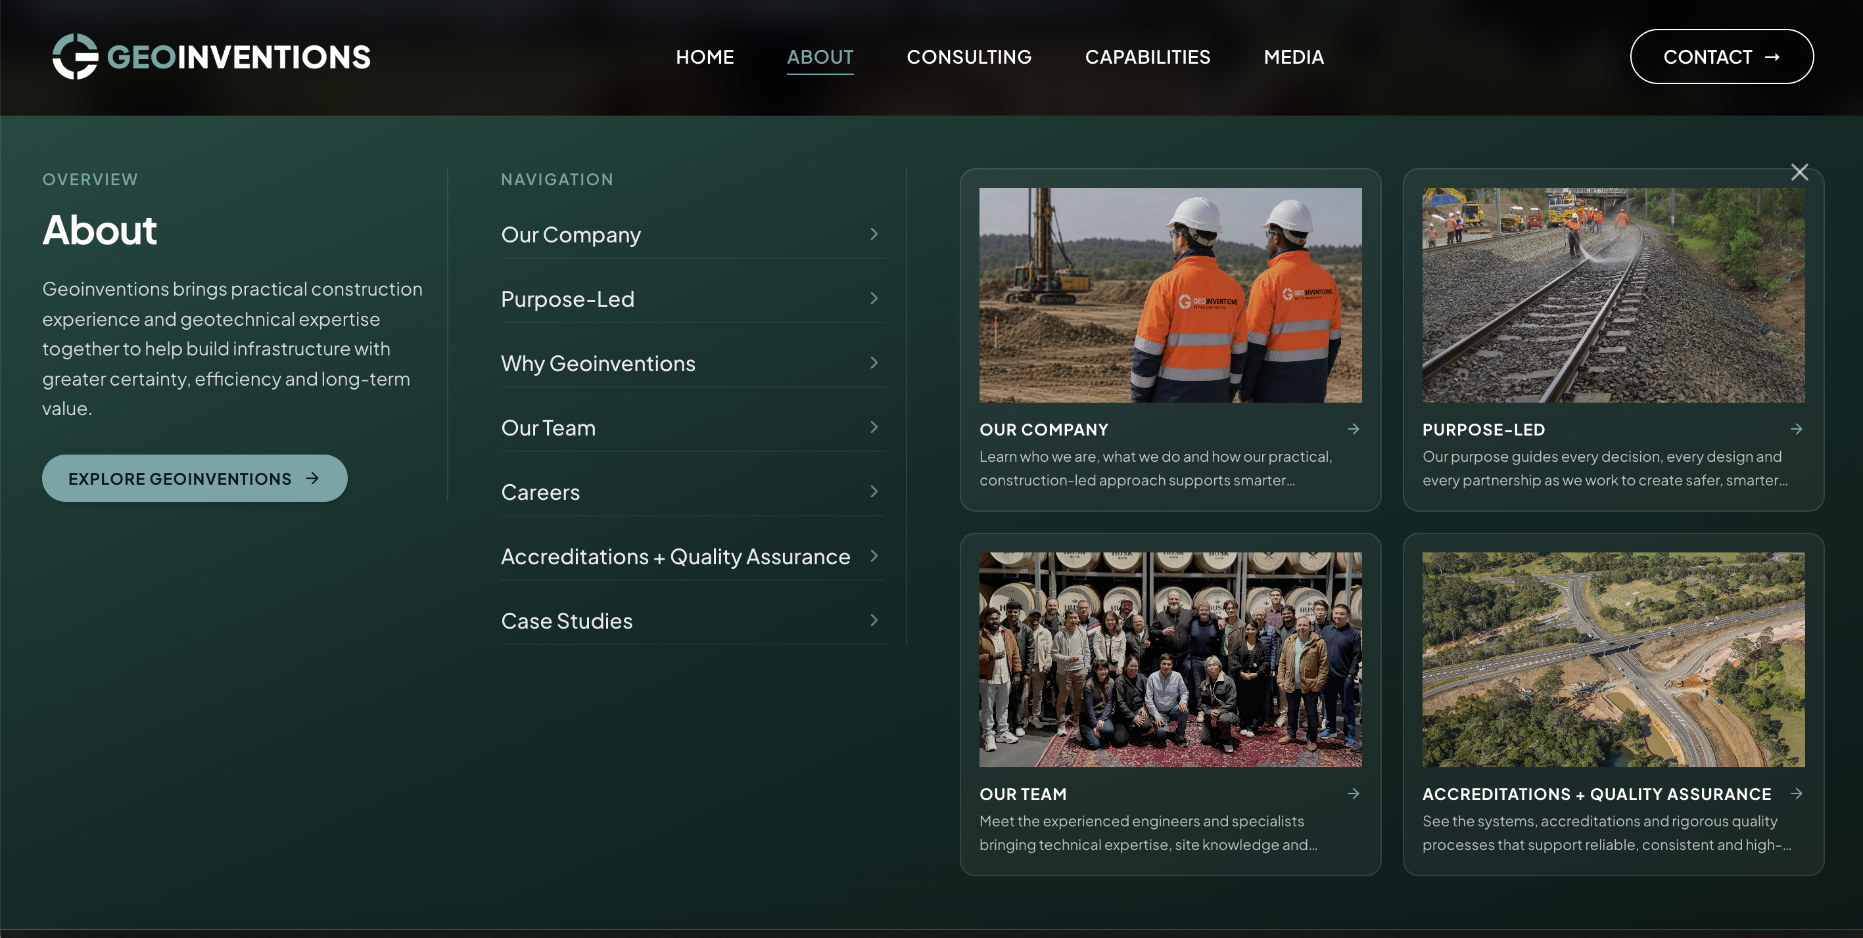Open the Case Studies link

566,621
